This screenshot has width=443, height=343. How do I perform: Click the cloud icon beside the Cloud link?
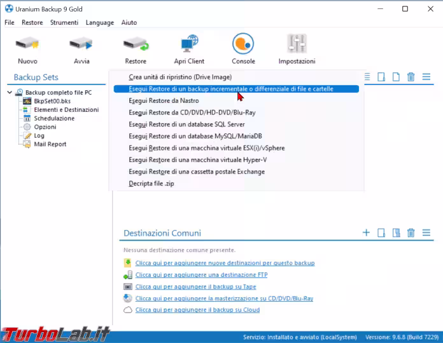[128, 310]
